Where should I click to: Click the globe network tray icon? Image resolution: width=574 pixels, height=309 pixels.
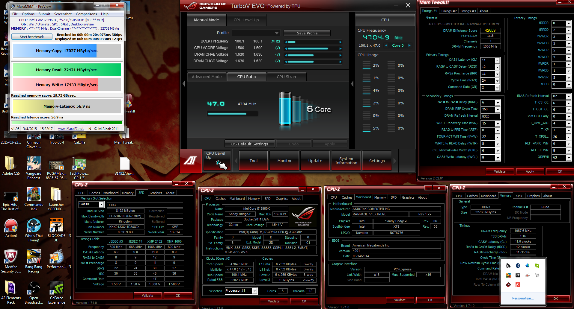click(527, 266)
